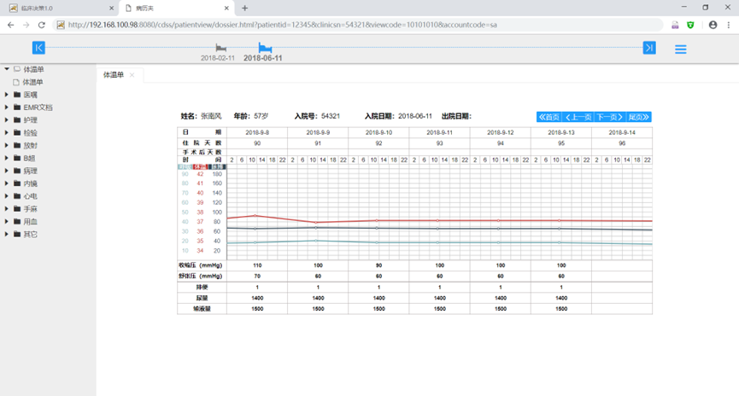This screenshot has width=739, height=396.
Task: Select the 2018-02-11 admission bed icon
Action: point(220,48)
